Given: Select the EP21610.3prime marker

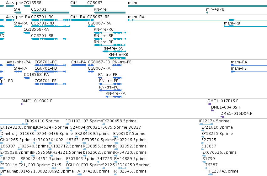Looking at the screenshot, I should [203, 131].
